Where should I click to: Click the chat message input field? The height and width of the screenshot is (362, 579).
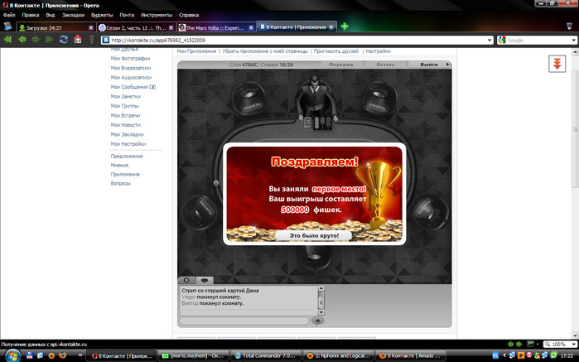(244, 321)
